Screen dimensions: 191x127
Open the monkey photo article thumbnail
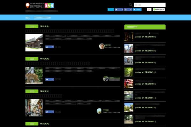pos(34,75)
